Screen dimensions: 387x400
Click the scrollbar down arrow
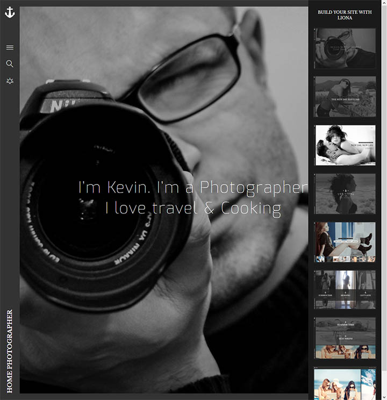tap(384, 397)
